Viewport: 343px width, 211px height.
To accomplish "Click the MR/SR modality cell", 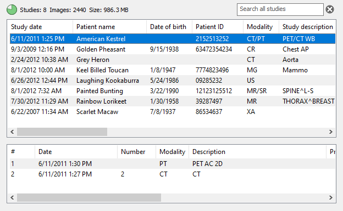I will tap(257, 91).
